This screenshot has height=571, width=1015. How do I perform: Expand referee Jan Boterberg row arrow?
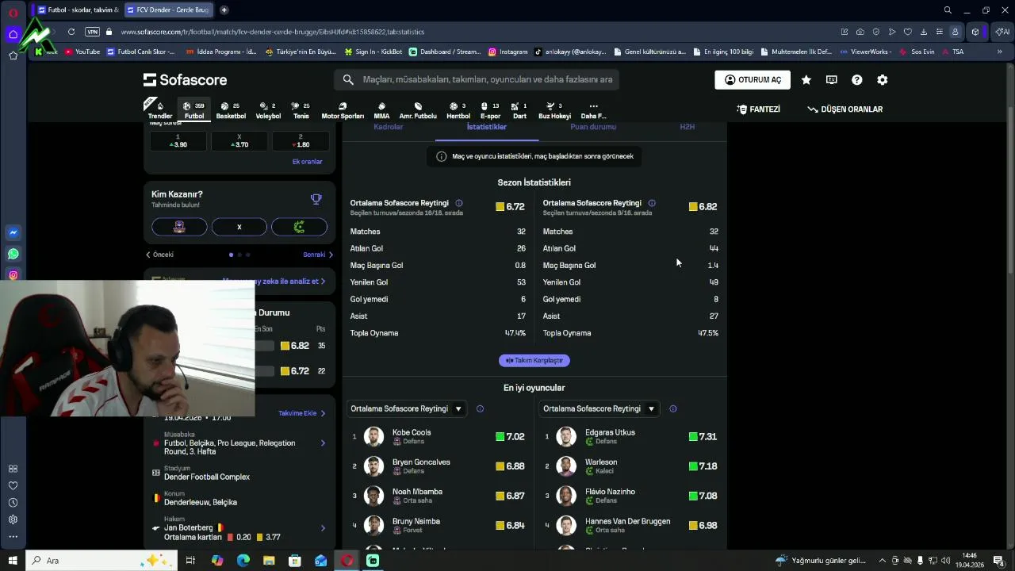point(323,528)
